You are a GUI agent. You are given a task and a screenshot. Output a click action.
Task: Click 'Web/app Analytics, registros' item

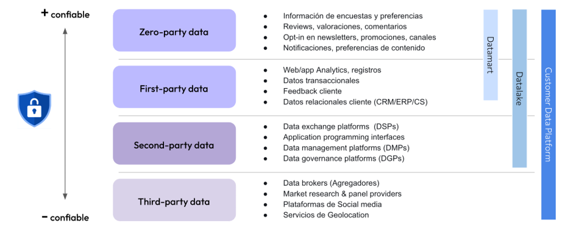332,70
